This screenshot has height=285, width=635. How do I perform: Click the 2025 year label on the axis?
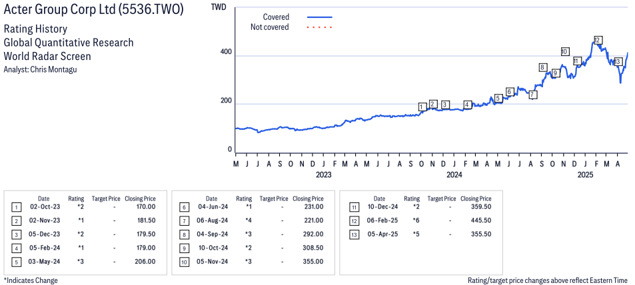click(x=585, y=175)
